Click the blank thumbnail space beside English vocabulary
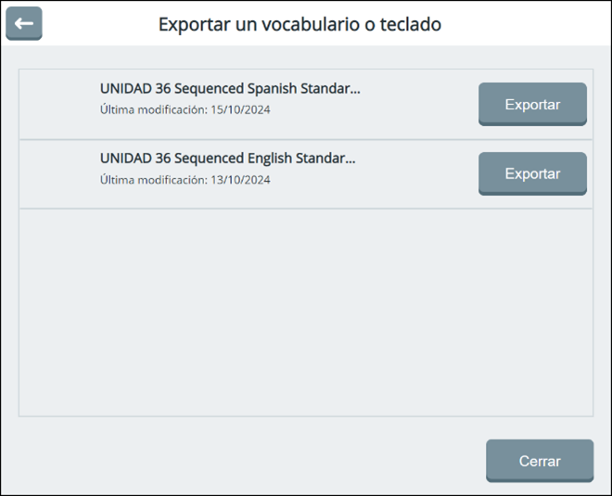The height and width of the screenshot is (496, 612). (59, 173)
